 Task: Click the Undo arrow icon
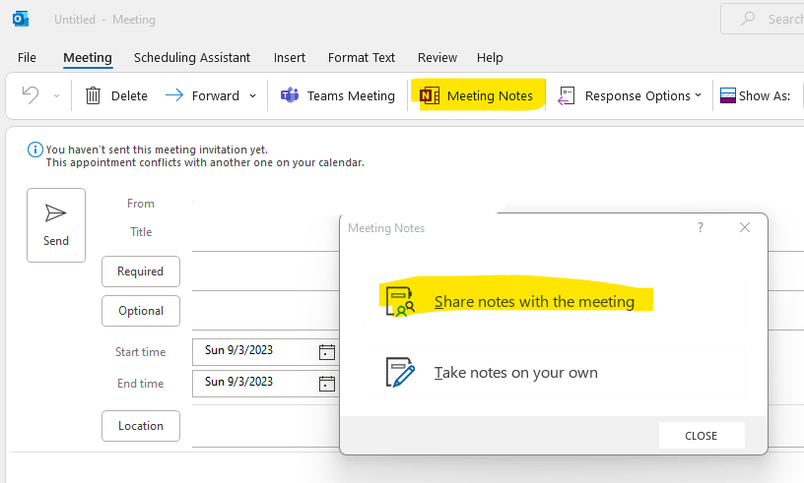[x=31, y=95]
